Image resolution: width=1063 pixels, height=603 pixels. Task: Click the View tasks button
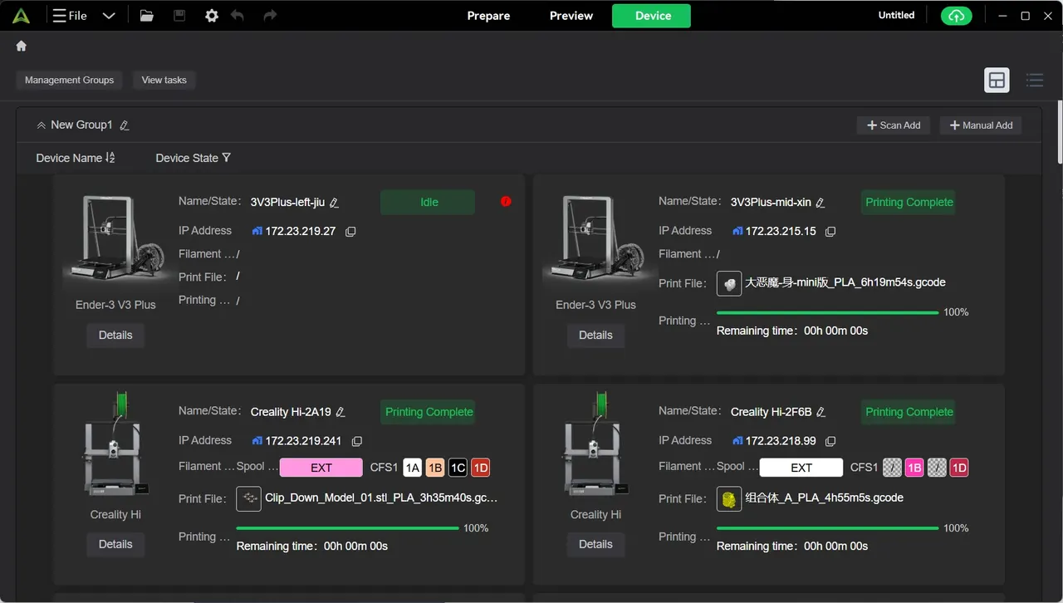(164, 80)
